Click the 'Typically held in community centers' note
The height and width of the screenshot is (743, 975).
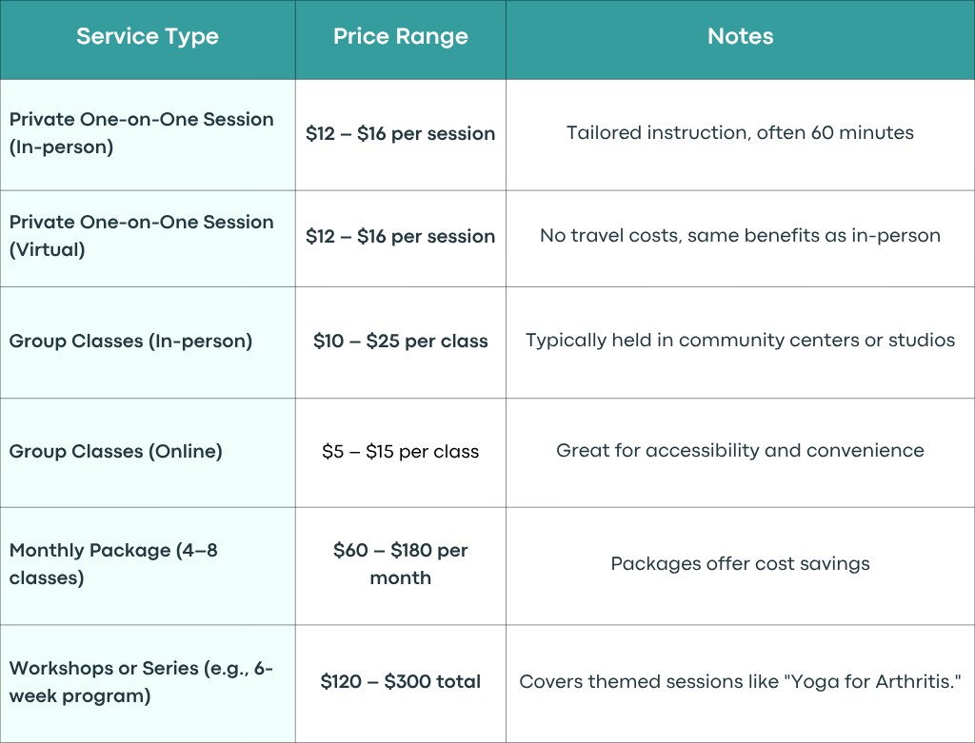[x=740, y=341]
